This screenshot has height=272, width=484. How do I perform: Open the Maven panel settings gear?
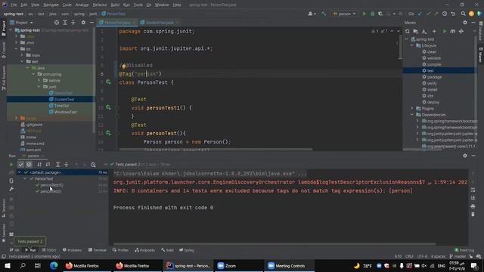coord(465,23)
